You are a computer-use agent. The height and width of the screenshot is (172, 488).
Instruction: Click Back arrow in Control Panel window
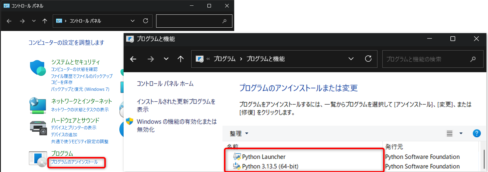pyautogui.click(x=9, y=21)
